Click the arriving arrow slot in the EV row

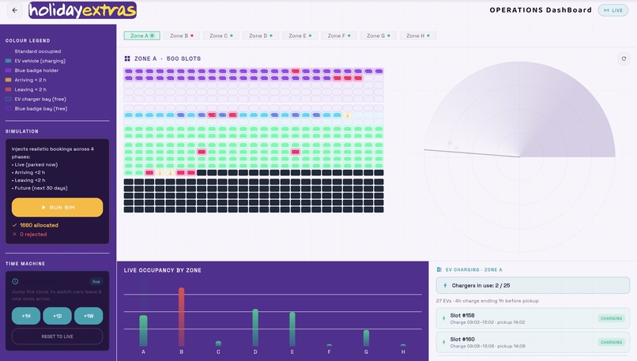point(347,115)
